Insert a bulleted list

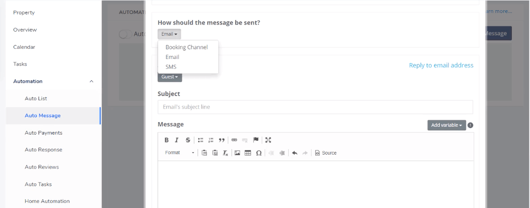(x=200, y=140)
